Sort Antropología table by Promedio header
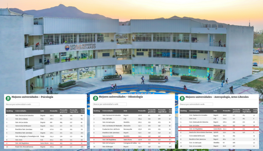This screenshot has height=151, width=263. pyautogui.click(x=227, y=111)
